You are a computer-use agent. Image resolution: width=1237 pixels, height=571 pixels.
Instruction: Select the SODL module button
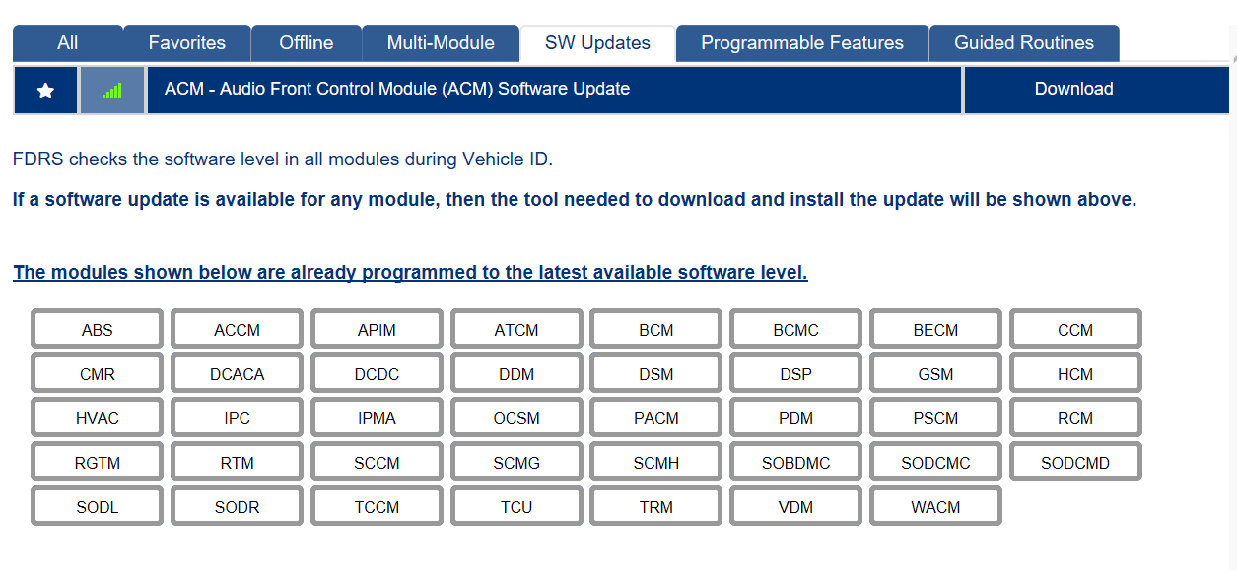tap(97, 506)
